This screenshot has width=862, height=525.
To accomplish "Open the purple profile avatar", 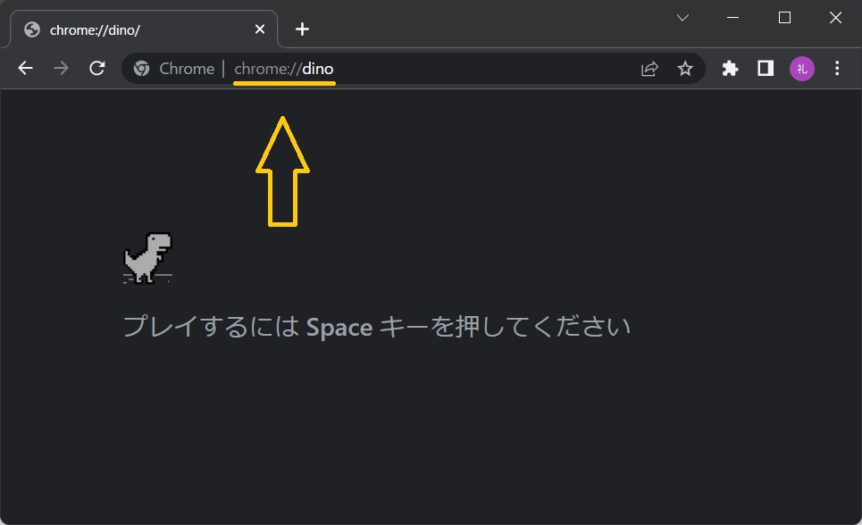I will pos(801,69).
